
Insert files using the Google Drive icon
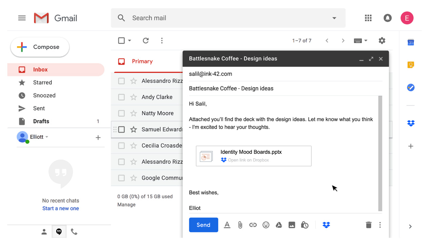coord(279,225)
